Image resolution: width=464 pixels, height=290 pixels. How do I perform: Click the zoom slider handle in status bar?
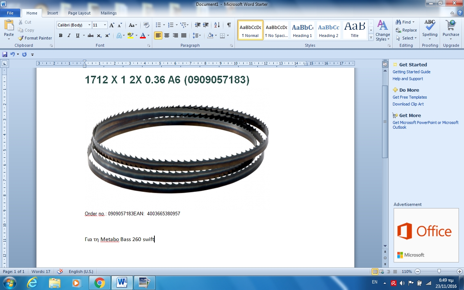[439, 272]
